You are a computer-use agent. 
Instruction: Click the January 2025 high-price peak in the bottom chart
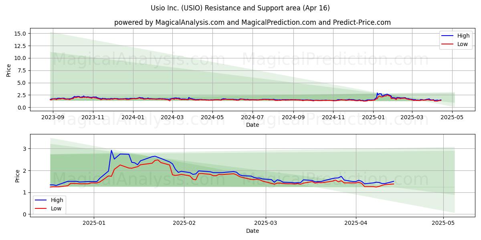[x=111, y=150]
